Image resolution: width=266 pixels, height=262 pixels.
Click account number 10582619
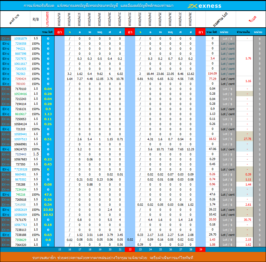click(20, 210)
